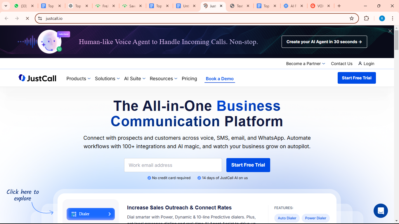The image size is (399, 224).
Task: Click Login with the person icon
Action: 366,64
